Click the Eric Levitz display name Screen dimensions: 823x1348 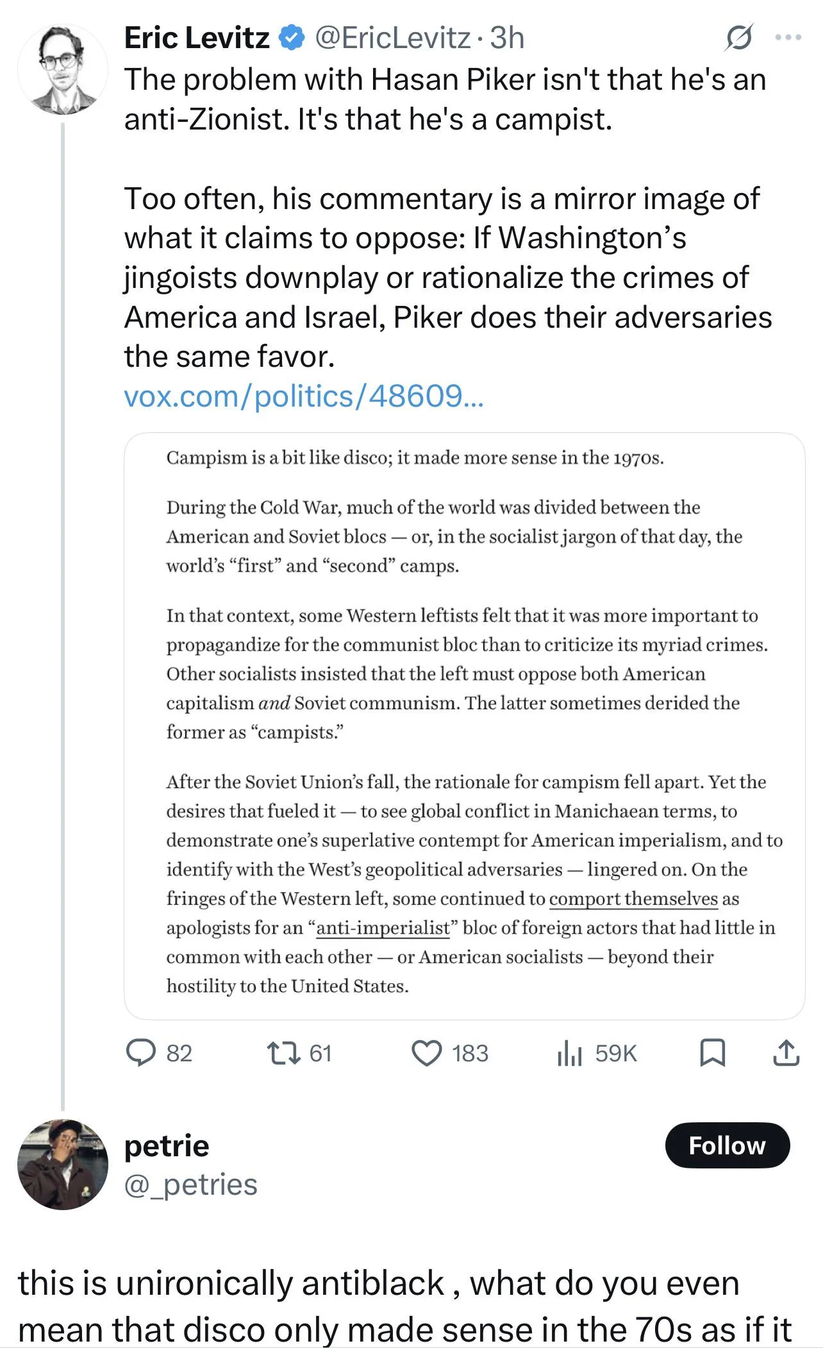pos(196,38)
